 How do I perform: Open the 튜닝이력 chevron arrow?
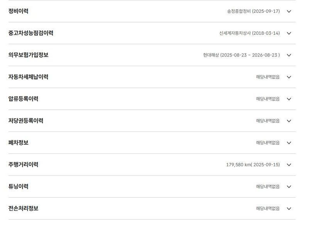pyautogui.click(x=289, y=186)
